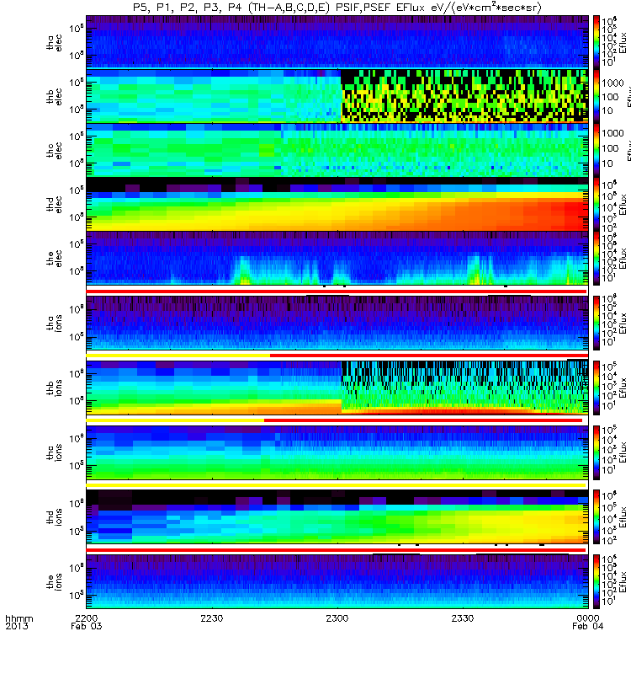Click the 'Feb 04' date label
The width and height of the screenshot is (631, 674).
click(x=587, y=626)
